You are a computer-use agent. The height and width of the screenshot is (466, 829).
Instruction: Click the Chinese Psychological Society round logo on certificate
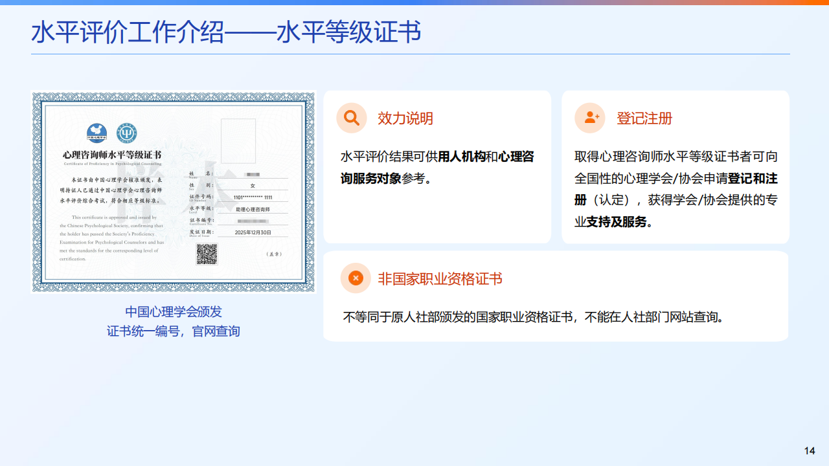pos(97,134)
